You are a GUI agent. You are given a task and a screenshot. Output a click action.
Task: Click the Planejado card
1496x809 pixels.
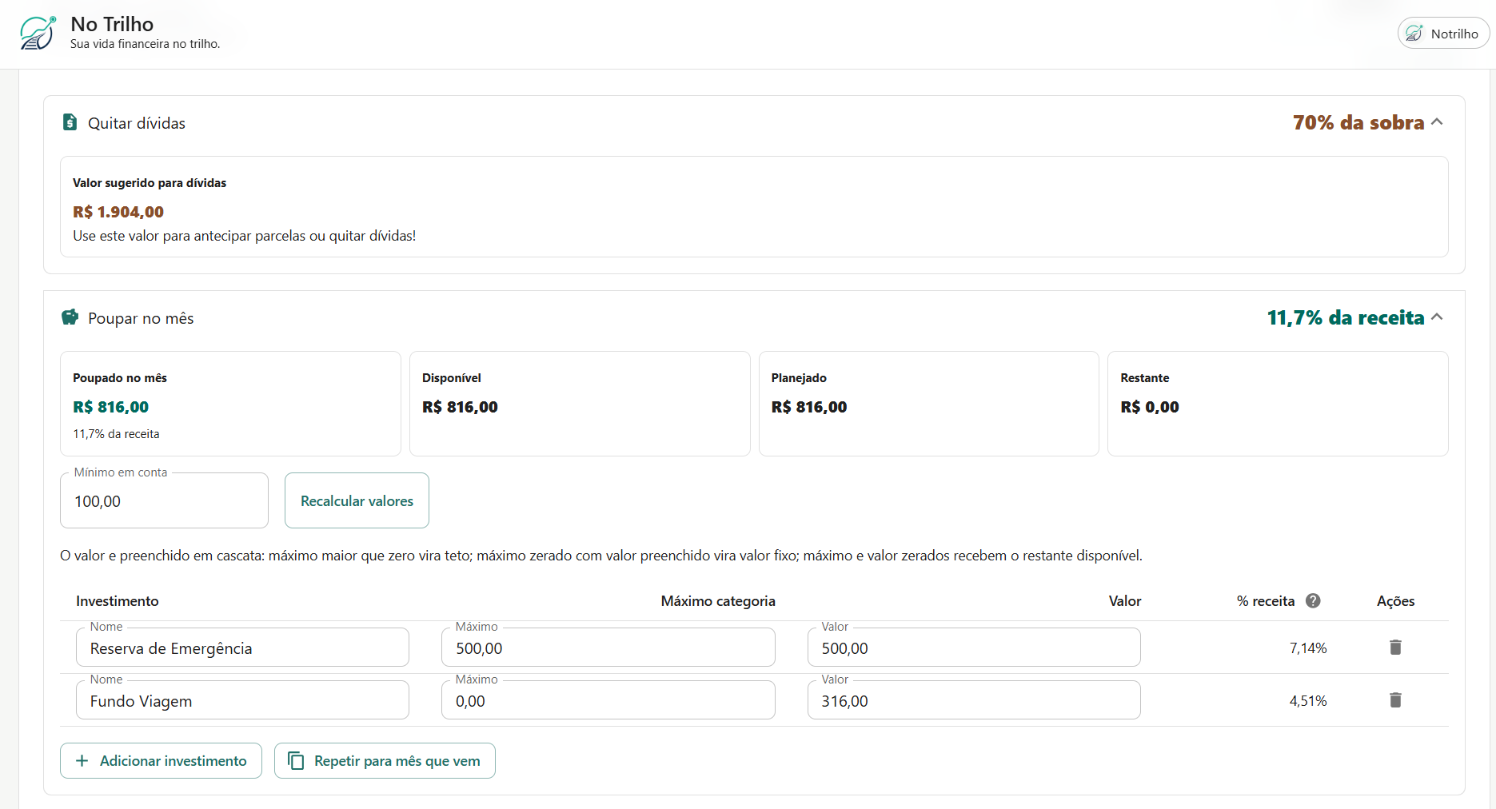(x=928, y=404)
